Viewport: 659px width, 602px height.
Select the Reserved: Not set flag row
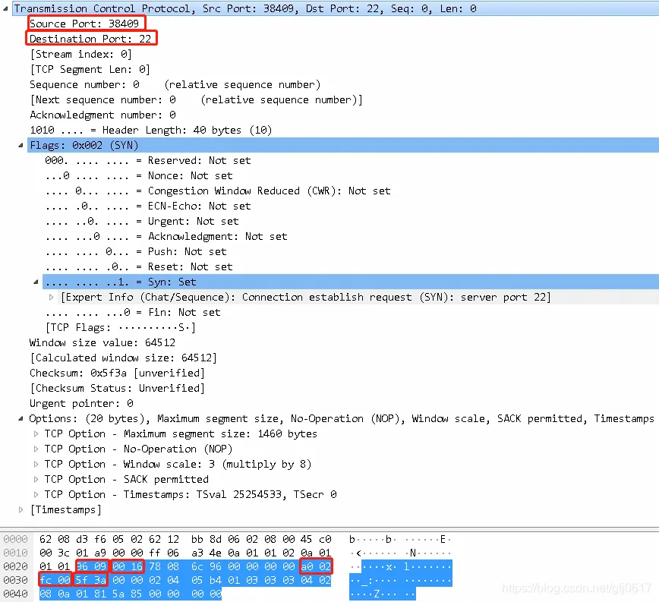coord(148,160)
